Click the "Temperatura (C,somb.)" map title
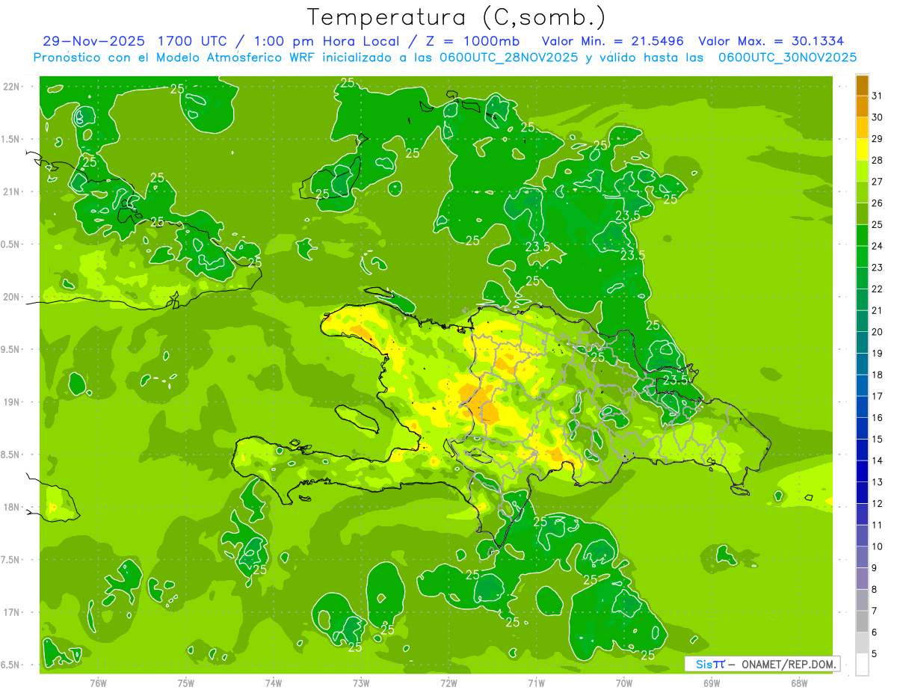Image resolution: width=897 pixels, height=693 pixels. click(x=456, y=16)
